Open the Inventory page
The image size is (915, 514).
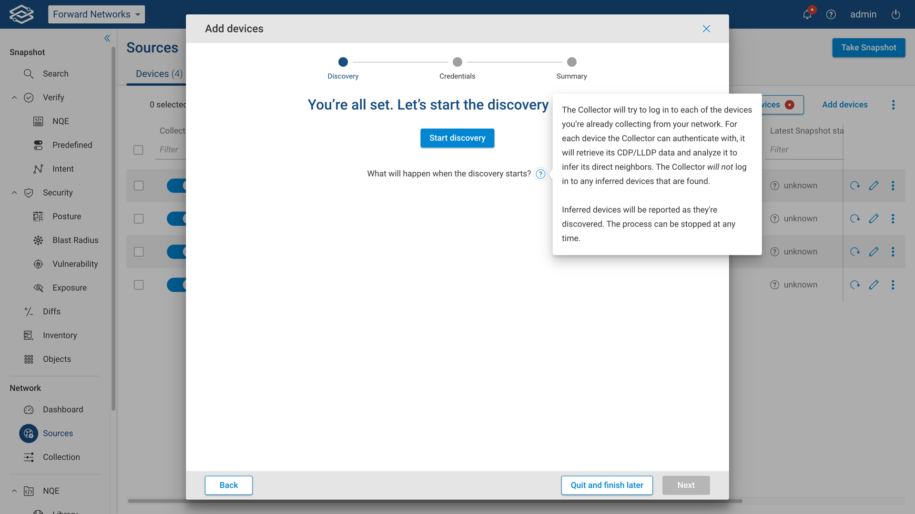point(60,335)
